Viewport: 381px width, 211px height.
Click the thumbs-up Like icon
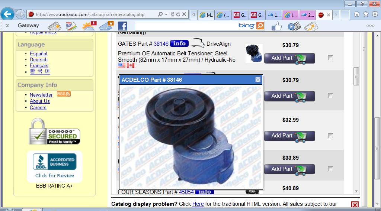276,26
